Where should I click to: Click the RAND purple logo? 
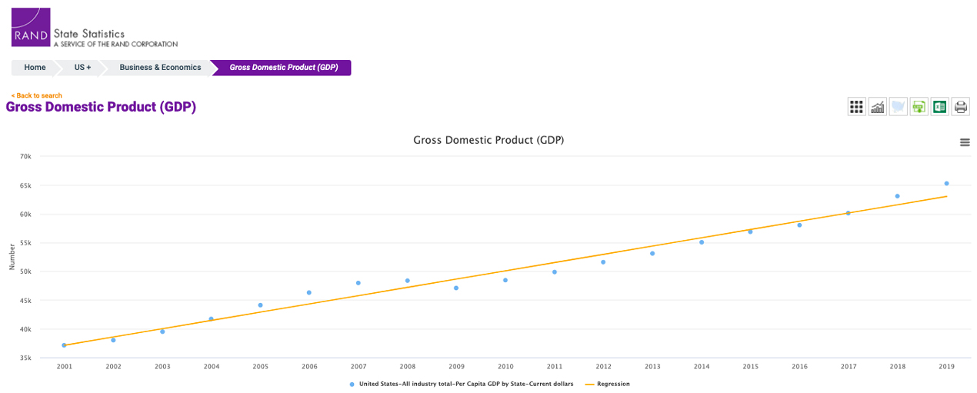point(31,28)
